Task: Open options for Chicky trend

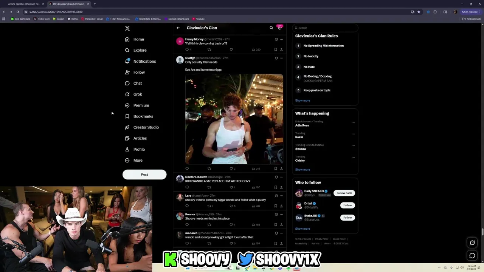Action: 353,157
